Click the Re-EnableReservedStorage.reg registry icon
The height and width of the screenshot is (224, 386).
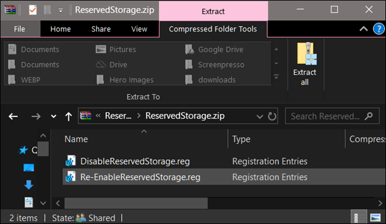click(71, 177)
